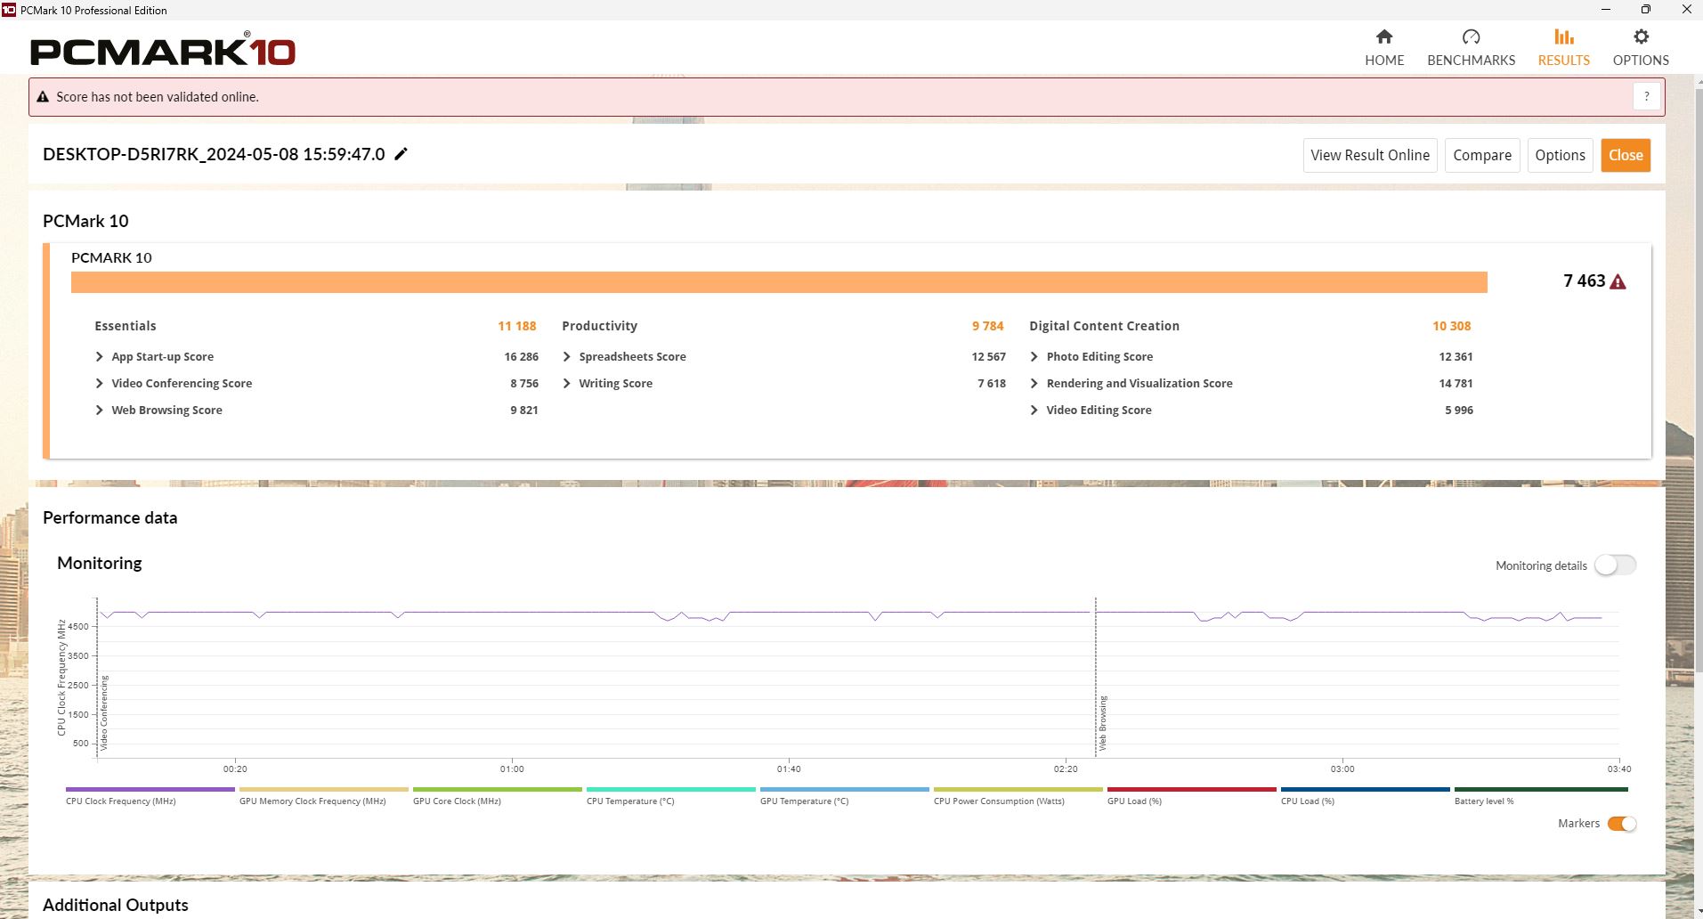Click the PCMark 10 title bar app icon
The height and width of the screenshot is (919, 1703).
tap(9, 10)
